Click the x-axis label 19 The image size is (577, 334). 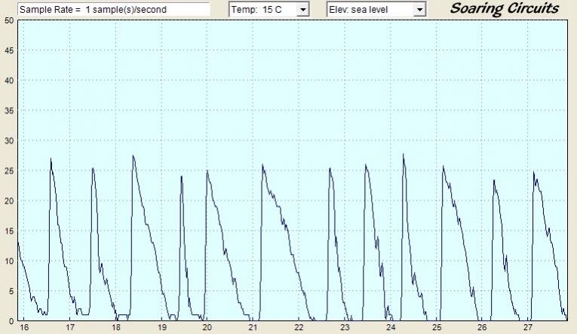coord(162,327)
